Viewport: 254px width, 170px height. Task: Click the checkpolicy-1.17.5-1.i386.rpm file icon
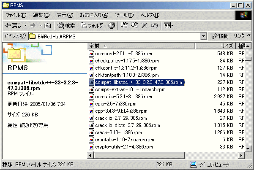tap(91, 61)
